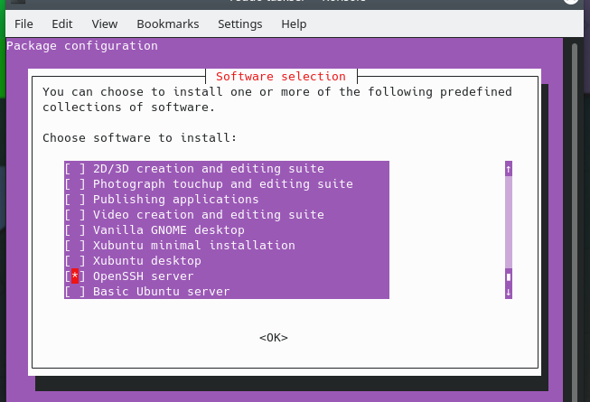Click the list scroll up arrow
This screenshot has width=590, height=402.
coord(509,169)
